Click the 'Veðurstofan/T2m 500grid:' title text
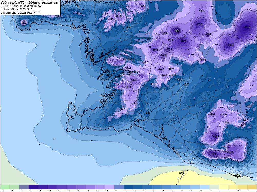Screen dimensions: 257x192 point(21,3)
